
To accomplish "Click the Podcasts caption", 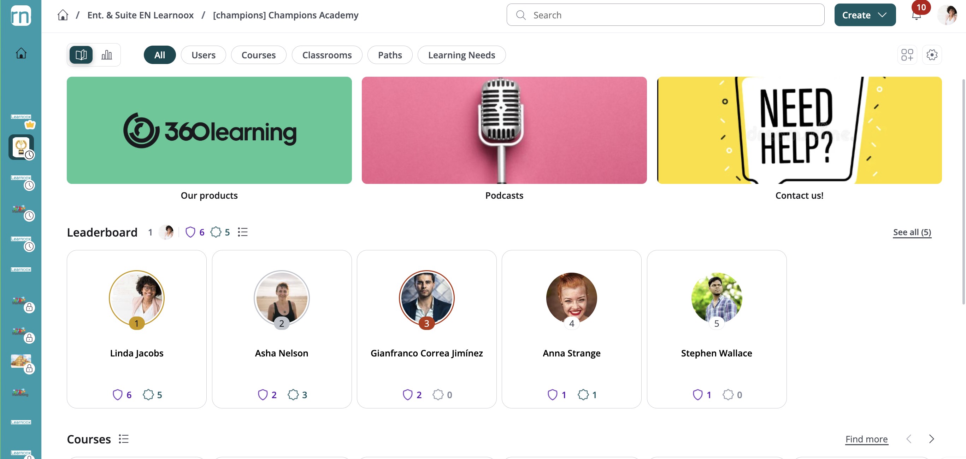I will pos(504,195).
